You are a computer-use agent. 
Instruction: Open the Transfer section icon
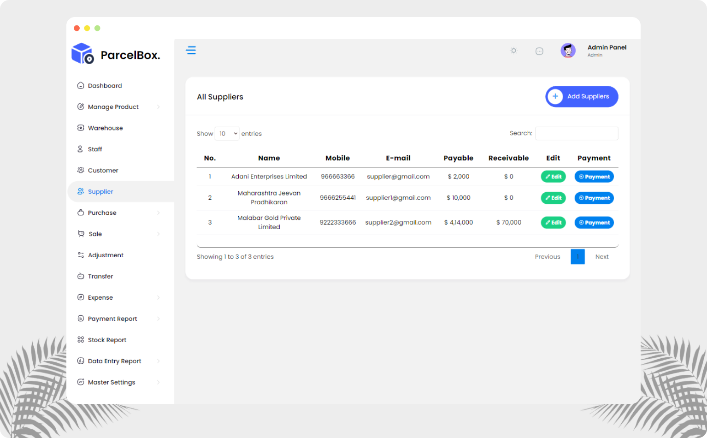point(81,276)
